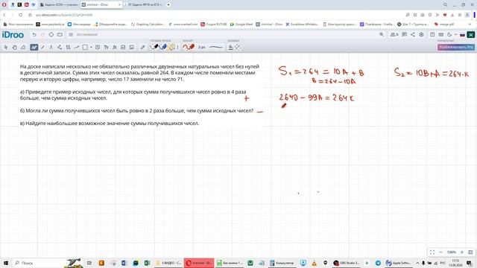Open the red stroke color picker
The image size is (477, 268).
[x=189, y=47]
